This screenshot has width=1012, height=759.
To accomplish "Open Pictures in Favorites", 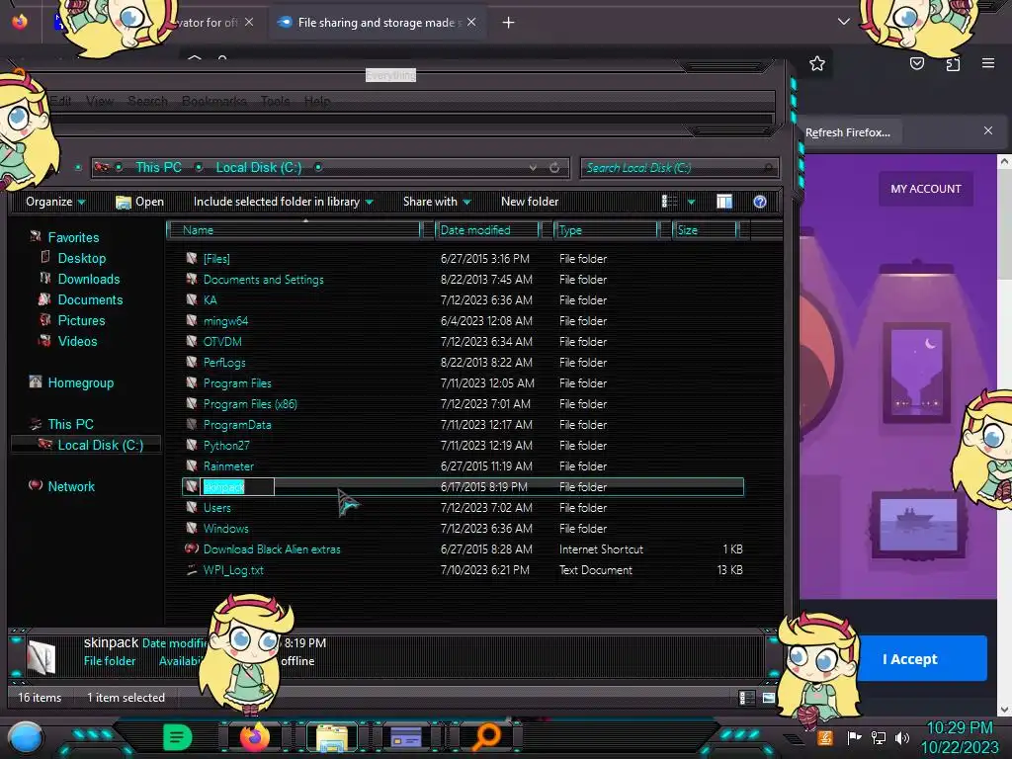I will (x=81, y=320).
